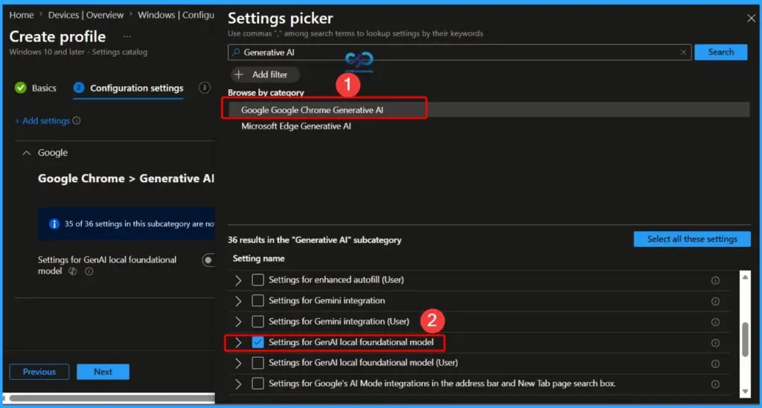Click Select all these settings button
Viewport: 762px width, 408px height.
[x=692, y=239]
